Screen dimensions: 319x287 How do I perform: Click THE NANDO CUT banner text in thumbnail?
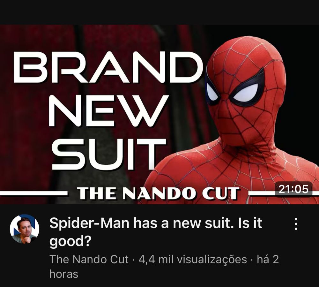158,193
